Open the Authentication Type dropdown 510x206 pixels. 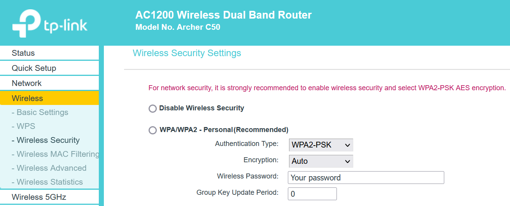(321, 145)
